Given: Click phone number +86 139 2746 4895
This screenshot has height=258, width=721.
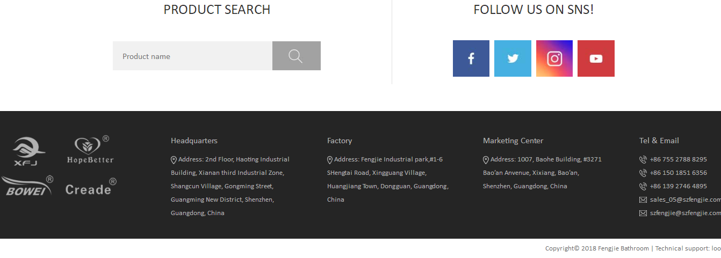Looking at the screenshot, I should coord(678,186).
